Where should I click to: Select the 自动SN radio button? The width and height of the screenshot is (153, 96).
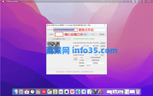94,46
